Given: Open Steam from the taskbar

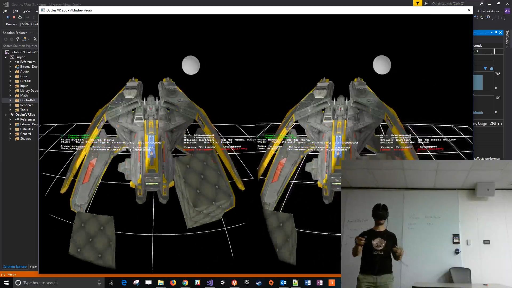Looking at the screenshot, I should pyautogui.click(x=259, y=283).
